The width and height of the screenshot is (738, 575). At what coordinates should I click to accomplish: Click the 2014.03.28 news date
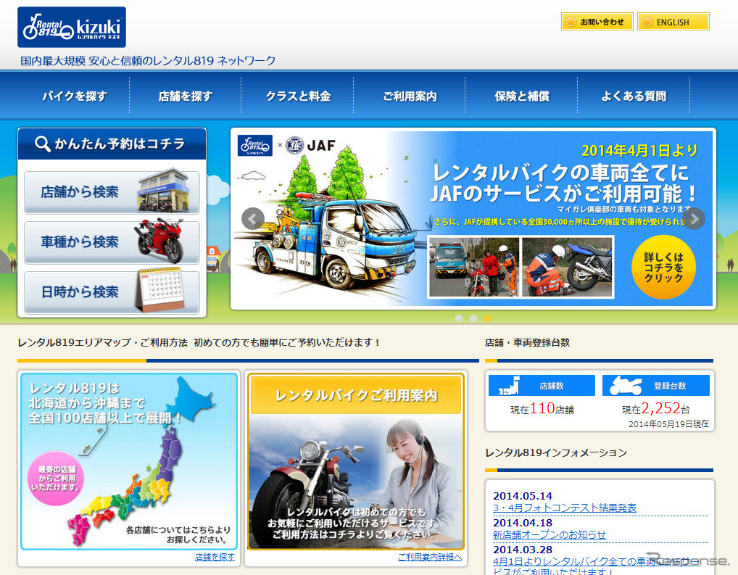click(x=523, y=550)
